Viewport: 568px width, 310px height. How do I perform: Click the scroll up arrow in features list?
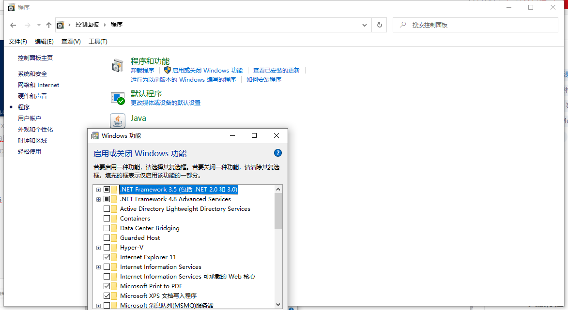[x=278, y=189]
